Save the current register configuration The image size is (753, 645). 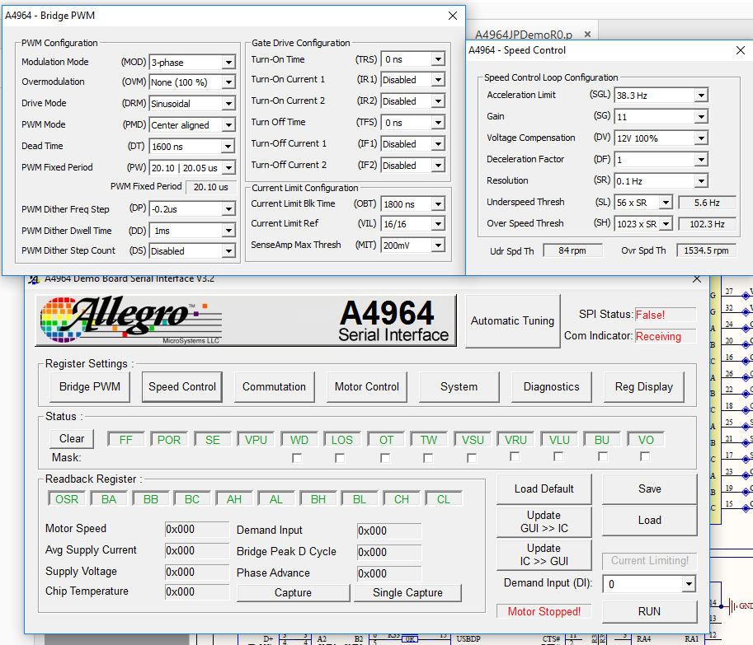coord(649,488)
